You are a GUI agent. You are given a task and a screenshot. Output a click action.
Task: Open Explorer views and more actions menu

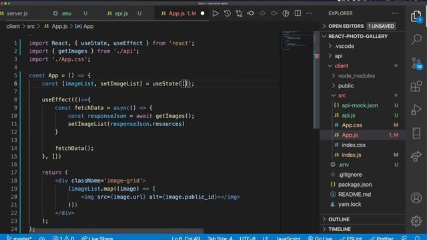pos(395,13)
